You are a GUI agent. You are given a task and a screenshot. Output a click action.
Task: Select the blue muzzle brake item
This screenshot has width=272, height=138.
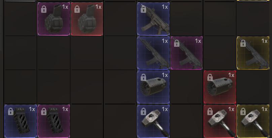154,87
